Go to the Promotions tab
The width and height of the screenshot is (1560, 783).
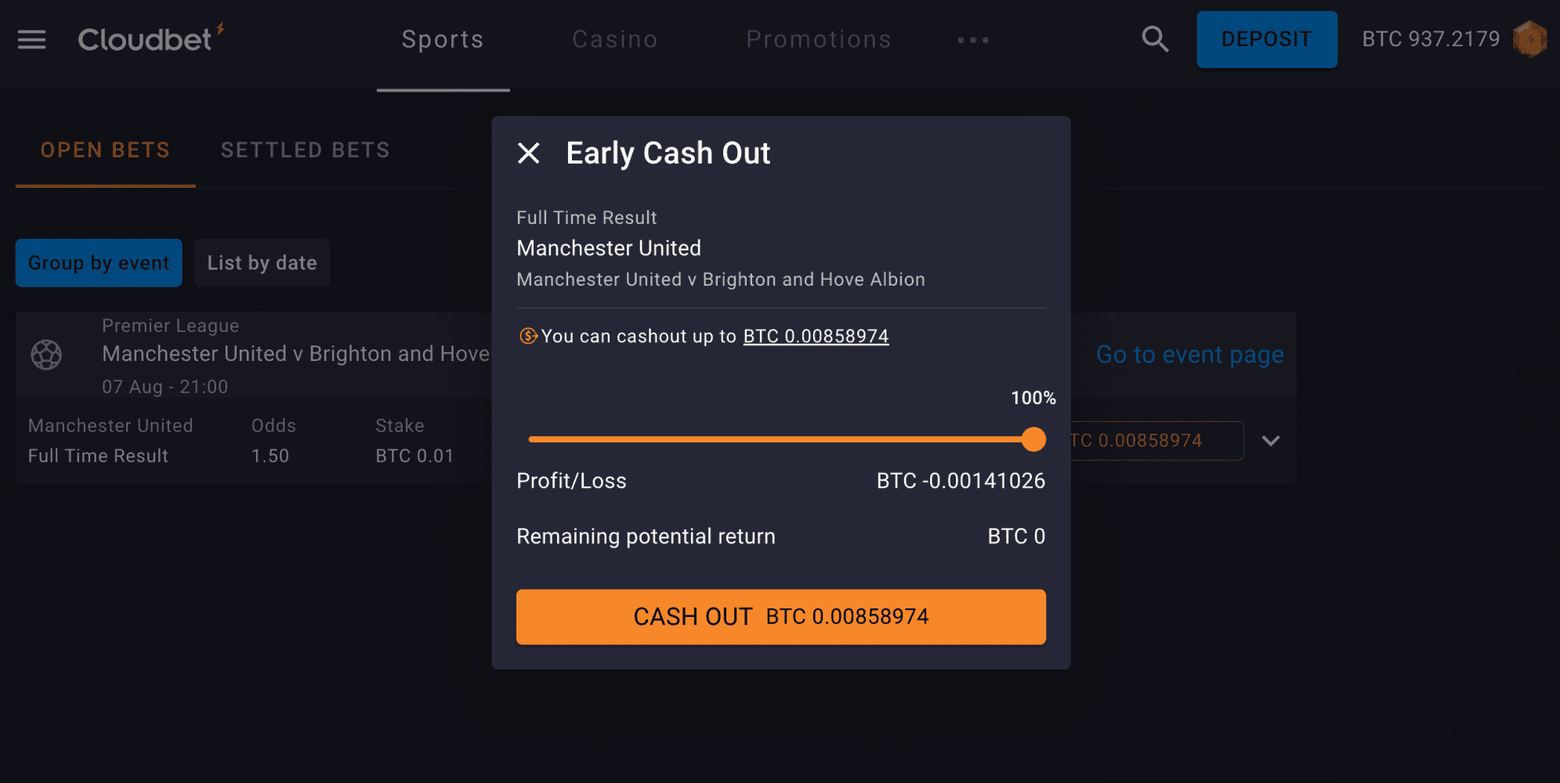[x=819, y=40]
